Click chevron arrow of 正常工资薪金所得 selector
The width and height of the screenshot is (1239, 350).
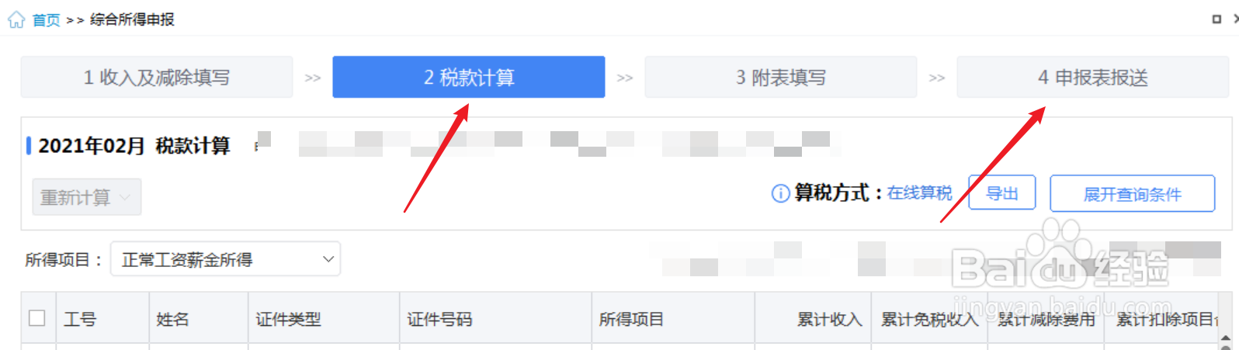[x=328, y=259]
